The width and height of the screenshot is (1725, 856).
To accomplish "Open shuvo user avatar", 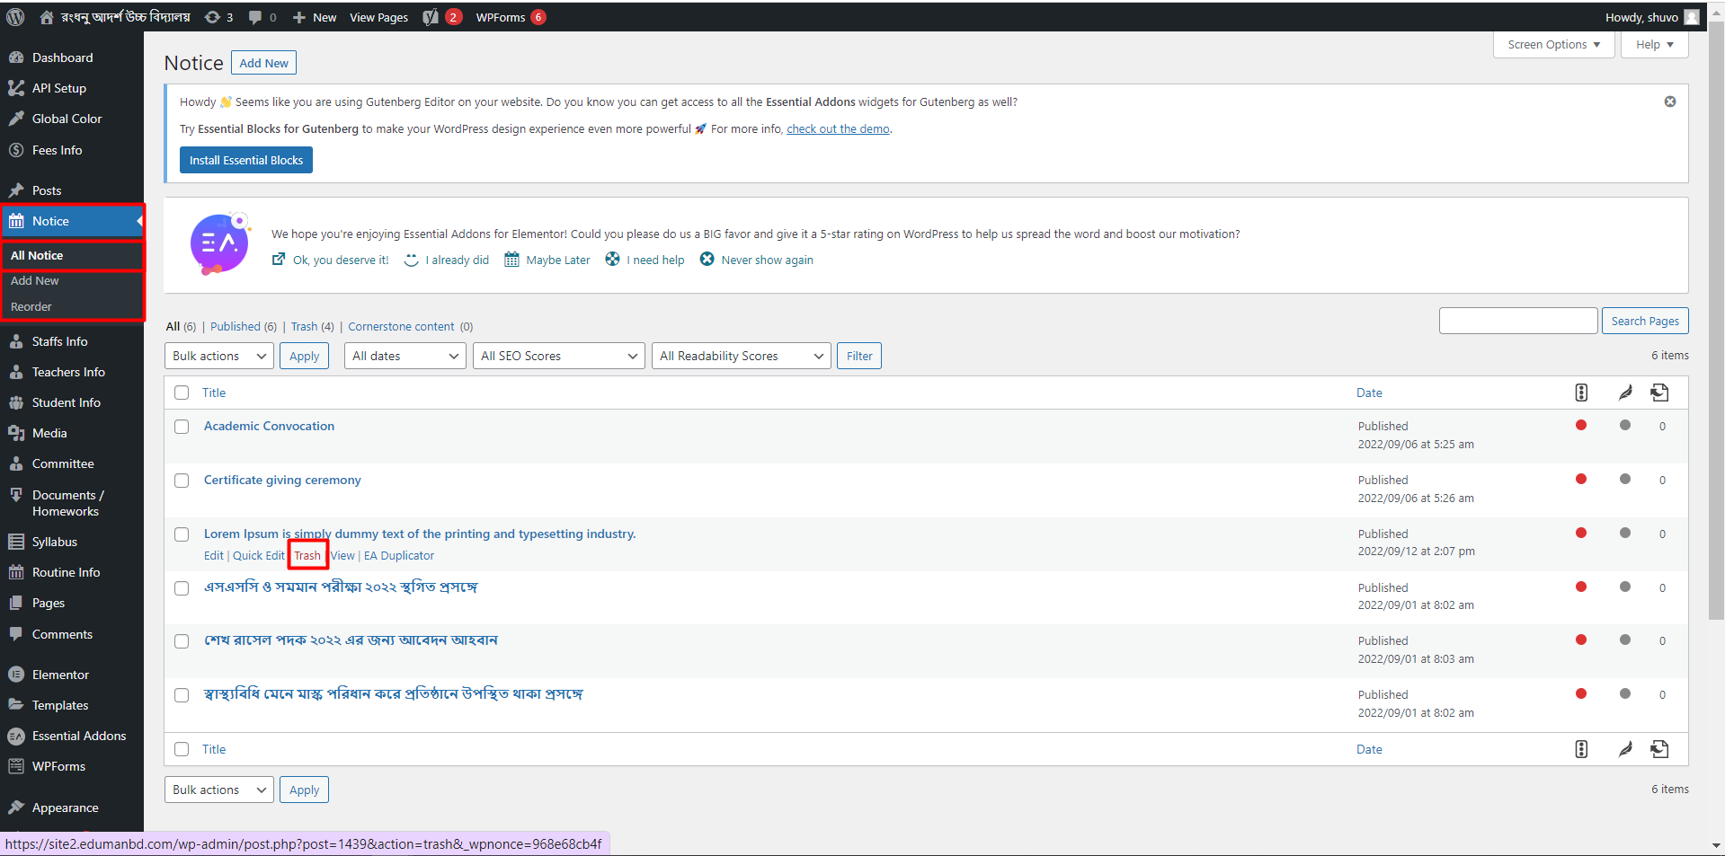I will [1691, 17].
